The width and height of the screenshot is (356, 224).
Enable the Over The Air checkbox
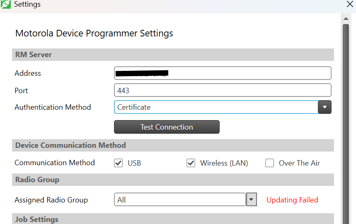click(x=269, y=163)
